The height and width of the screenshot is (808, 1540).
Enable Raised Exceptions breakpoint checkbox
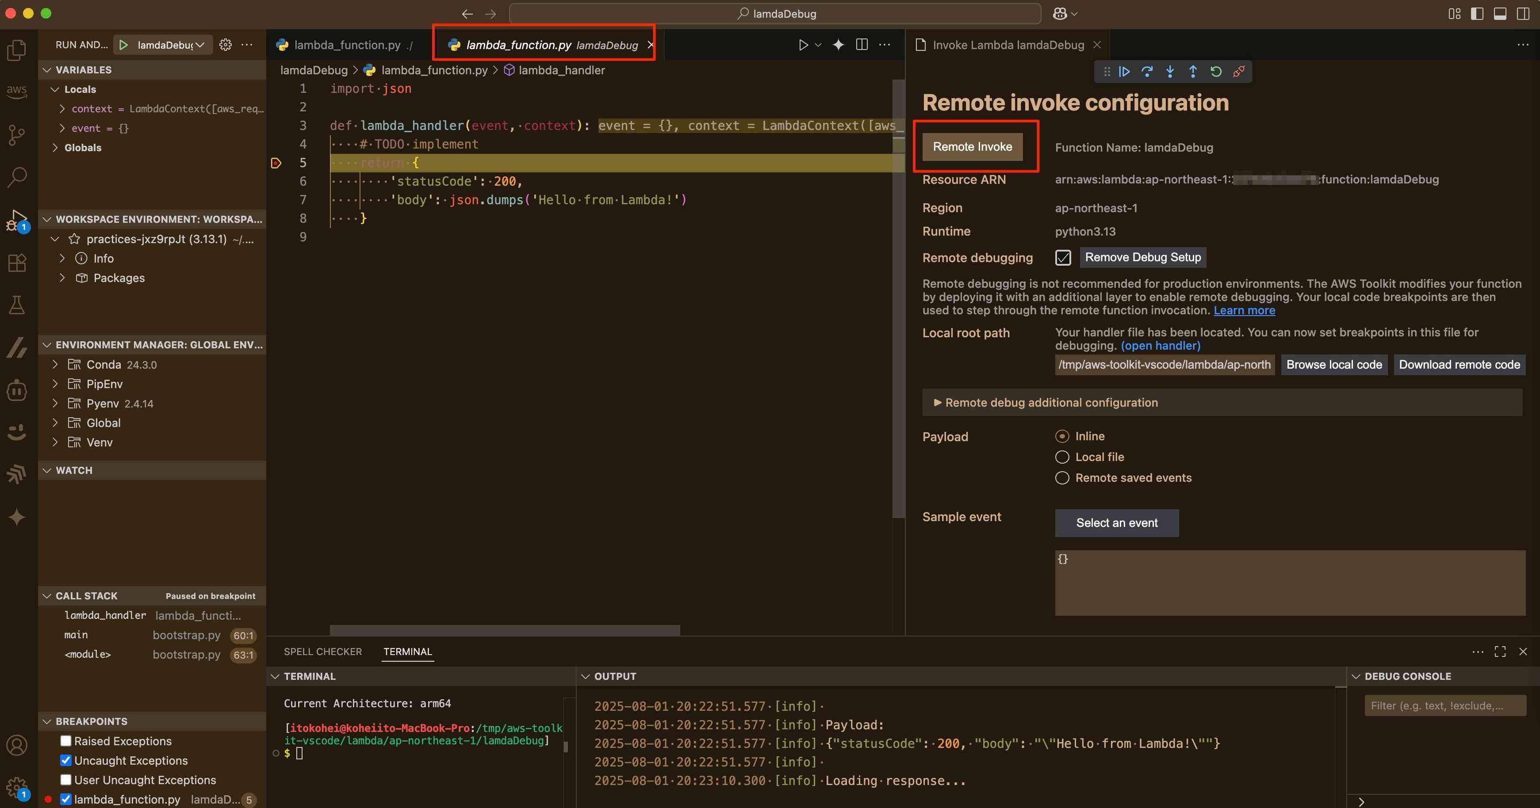(66, 741)
